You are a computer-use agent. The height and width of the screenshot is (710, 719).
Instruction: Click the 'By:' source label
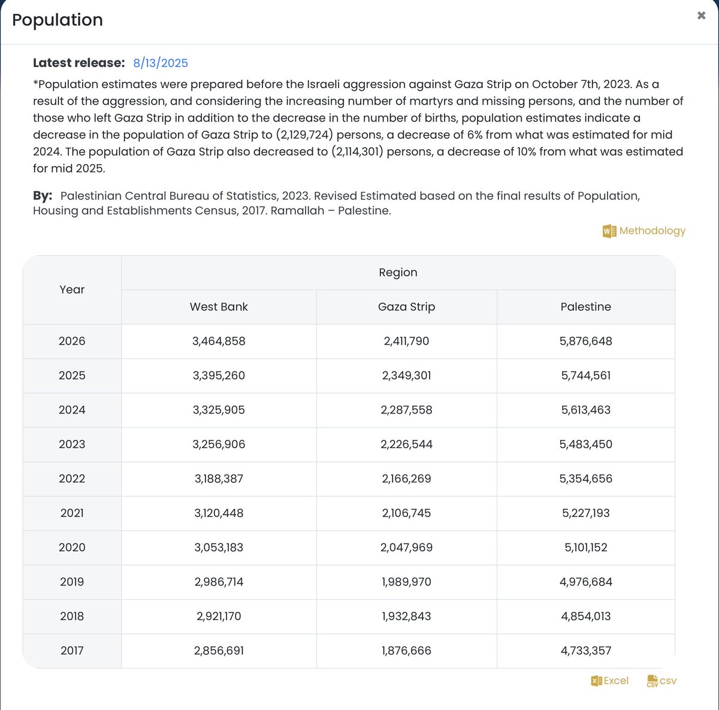coord(43,196)
